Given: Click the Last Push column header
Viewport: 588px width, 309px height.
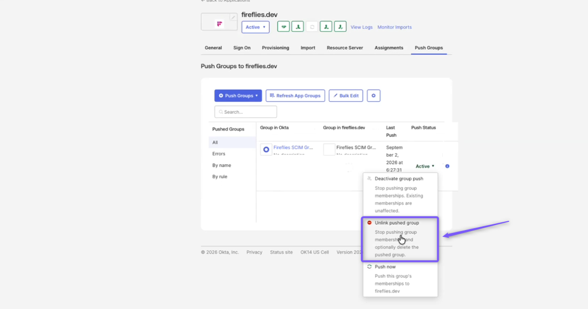Looking at the screenshot, I should point(391,131).
